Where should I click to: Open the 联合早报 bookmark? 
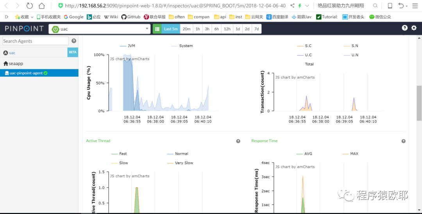click(x=155, y=17)
